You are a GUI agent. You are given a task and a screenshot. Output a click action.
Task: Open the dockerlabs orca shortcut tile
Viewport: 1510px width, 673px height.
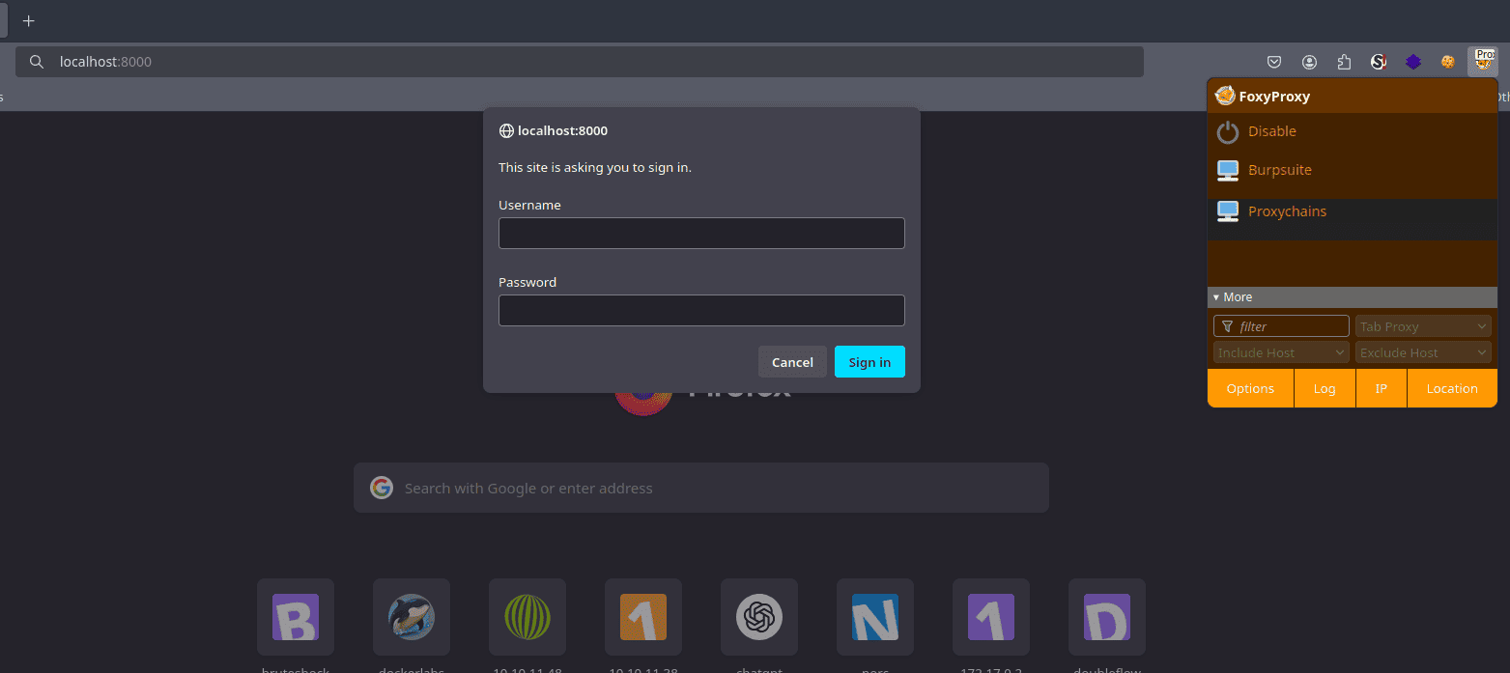click(x=412, y=617)
